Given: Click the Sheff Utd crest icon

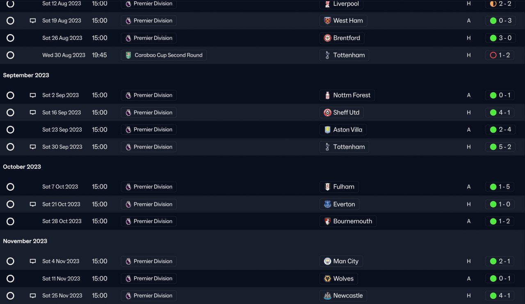Looking at the screenshot, I should point(327,113).
